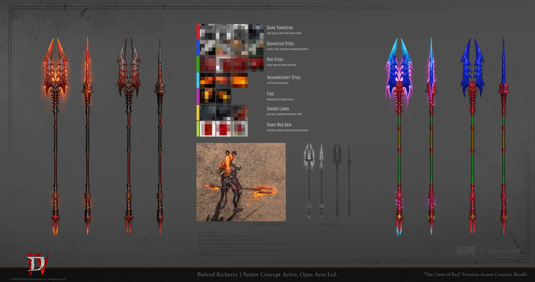The width and height of the screenshot is (535, 282).
Task: Choose the yellow color bar beside Singed Linen
Action: click(x=198, y=113)
